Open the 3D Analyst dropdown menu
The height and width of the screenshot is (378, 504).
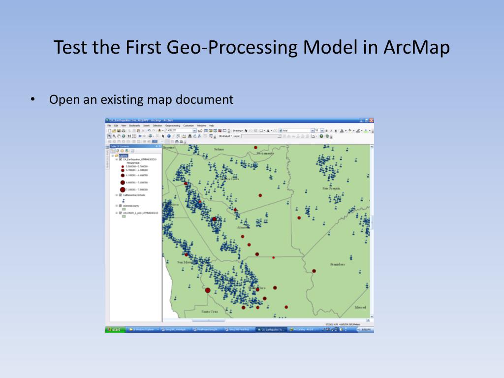click(x=225, y=136)
